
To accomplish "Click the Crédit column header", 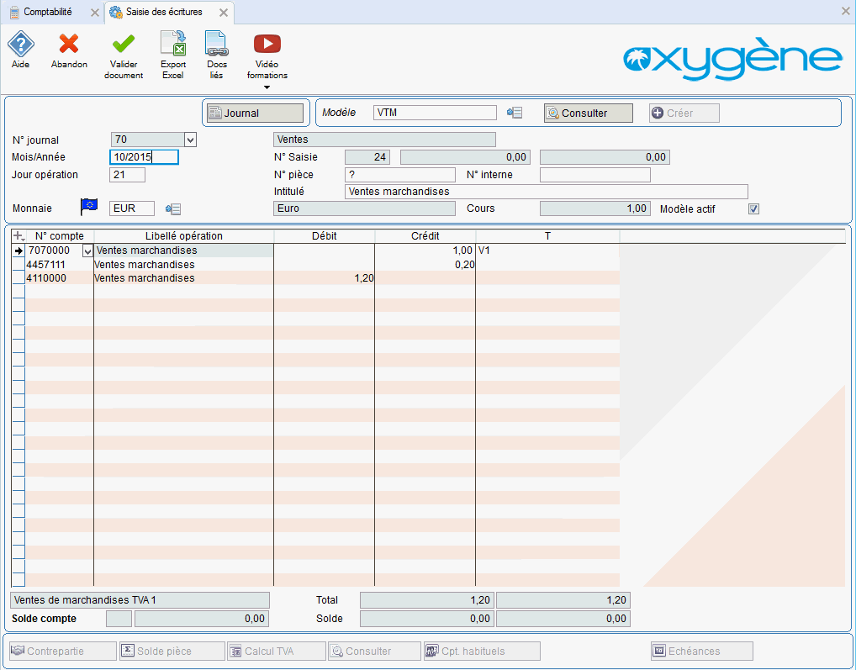I will point(425,236).
